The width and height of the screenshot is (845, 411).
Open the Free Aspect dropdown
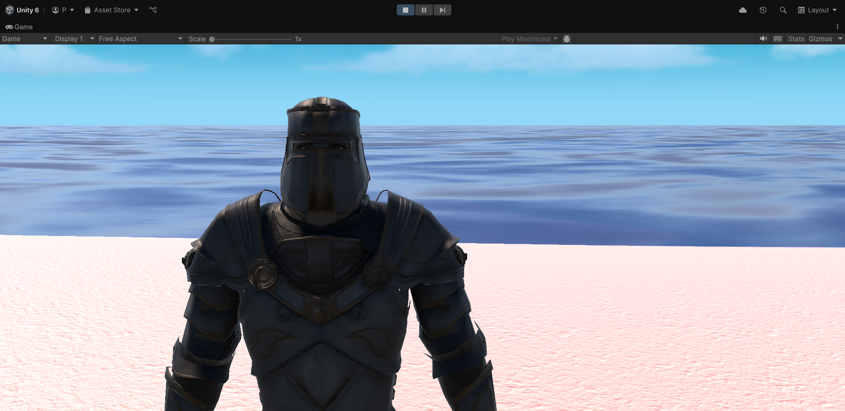click(140, 39)
